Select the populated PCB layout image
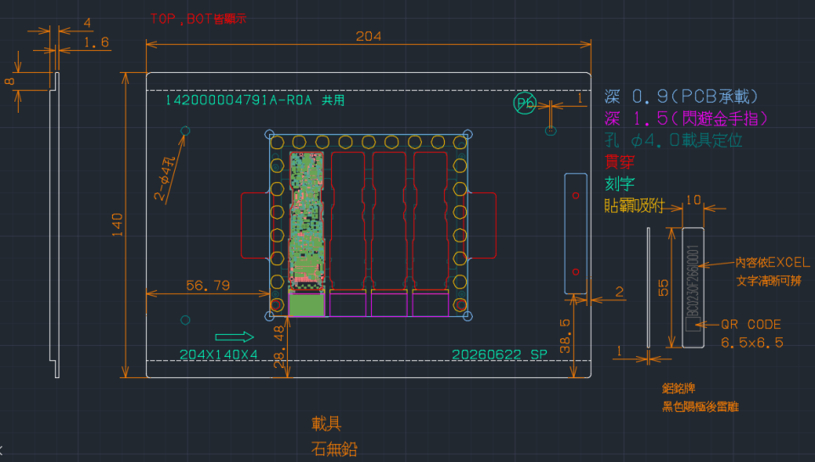This screenshot has height=462, width=815. tap(306, 220)
